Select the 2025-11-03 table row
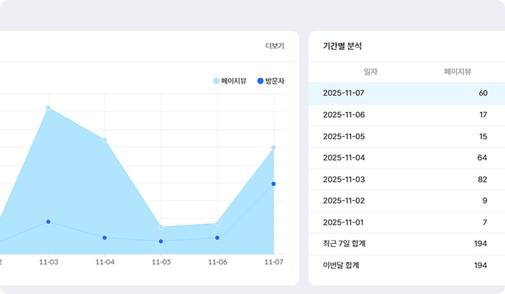 click(x=406, y=180)
